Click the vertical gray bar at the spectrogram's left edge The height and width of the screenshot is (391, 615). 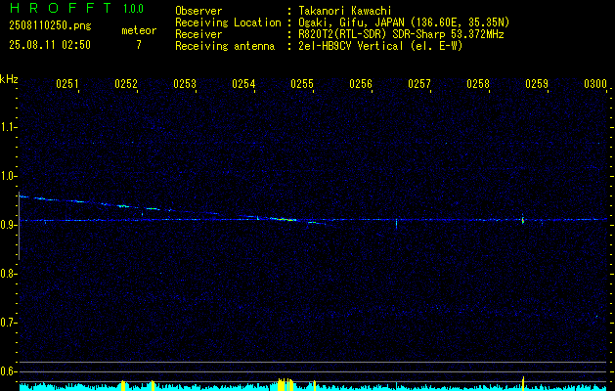[19, 226]
